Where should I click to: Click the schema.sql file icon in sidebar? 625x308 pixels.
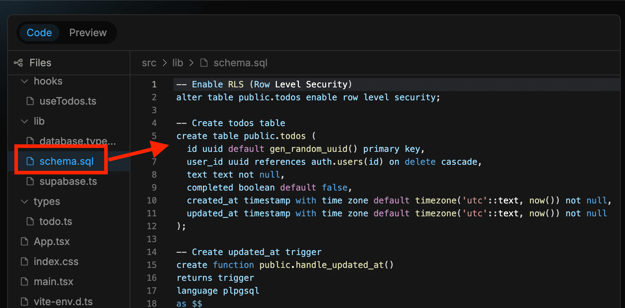click(30, 162)
